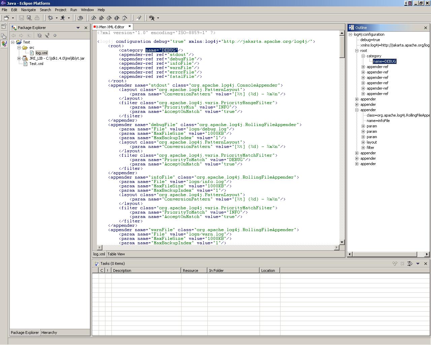The height and width of the screenshot is (345, 431).
Task: Toggle hide fields icon in Package Explorer
Action: (39, 35)
